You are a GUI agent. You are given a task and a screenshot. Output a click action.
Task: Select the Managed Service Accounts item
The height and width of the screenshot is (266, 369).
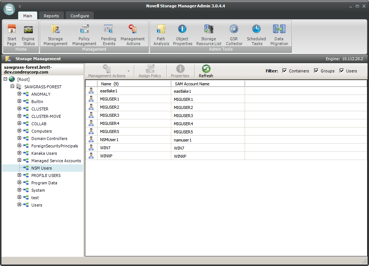point(56,161)
